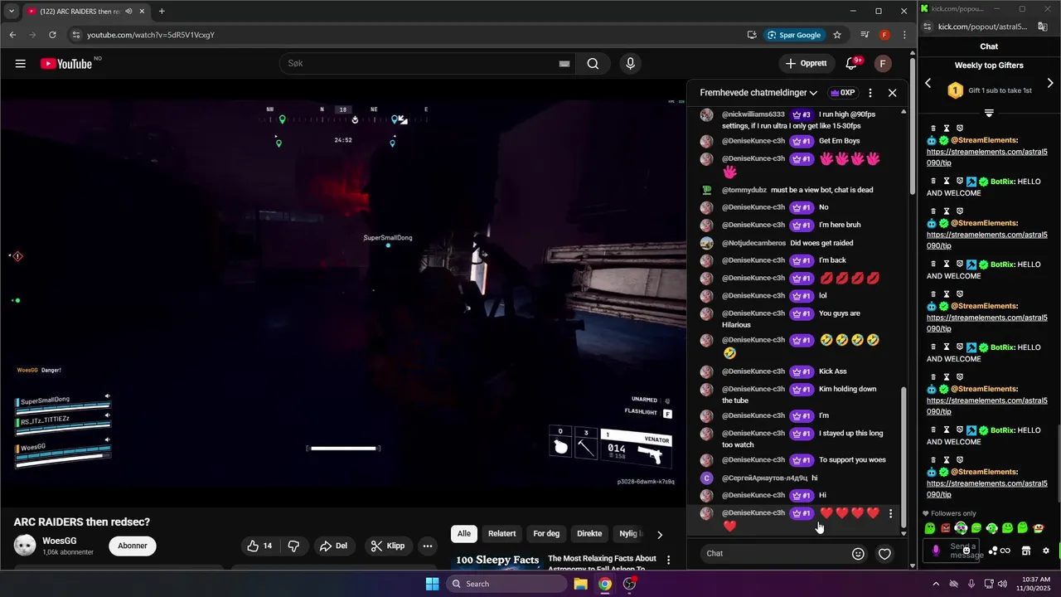Click the YouTube search magnifier button

coord(593,64)
